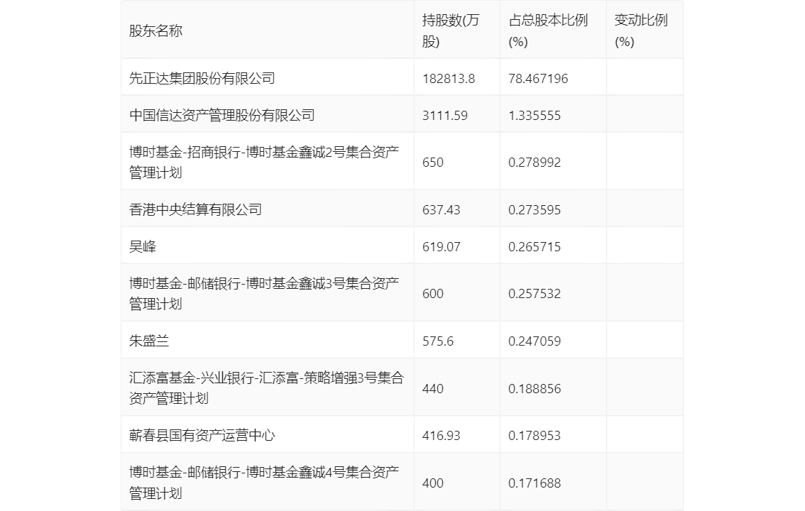Select 博时基金-邮储银行-博时基金鑫诚3号集合资产管理计划 row name
805x511 pixels.
coord(264,293)
